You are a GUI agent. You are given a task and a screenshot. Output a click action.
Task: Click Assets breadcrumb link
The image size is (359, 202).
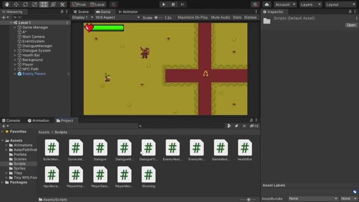pos(44,132)
